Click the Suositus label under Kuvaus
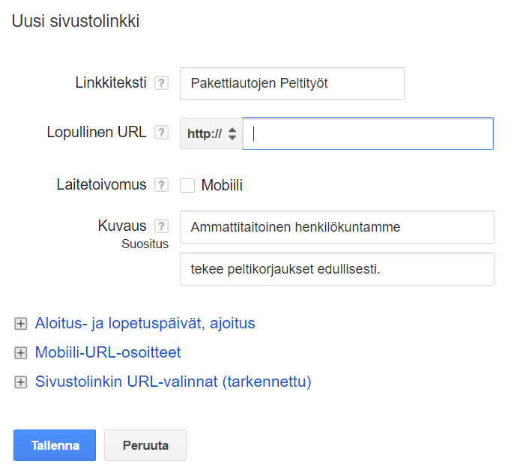Viewport: 517px width, 470px height. point(145,244)
